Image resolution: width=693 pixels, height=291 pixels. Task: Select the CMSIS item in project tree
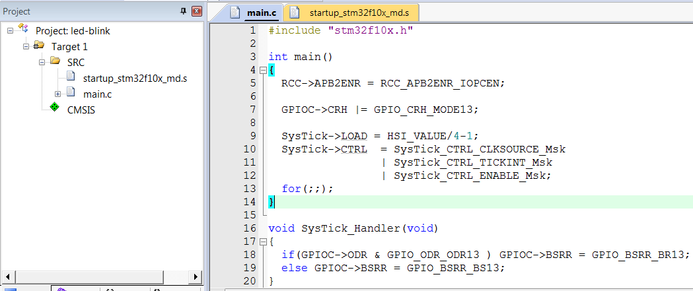(81, 110)
